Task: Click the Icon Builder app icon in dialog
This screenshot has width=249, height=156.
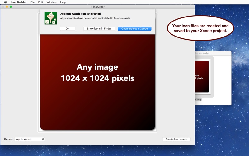Action: (x=50, y=18)
